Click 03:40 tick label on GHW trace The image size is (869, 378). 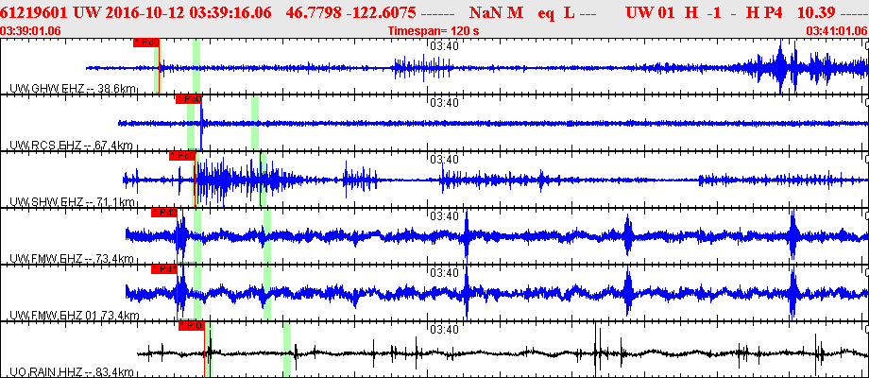[443, 46]
